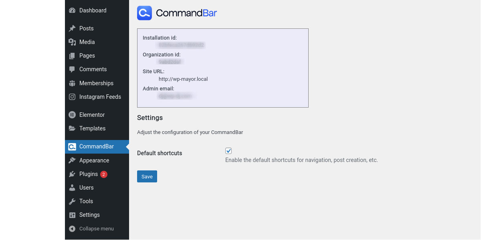Click the 'Organization id:' label

[x=162, y=54]
